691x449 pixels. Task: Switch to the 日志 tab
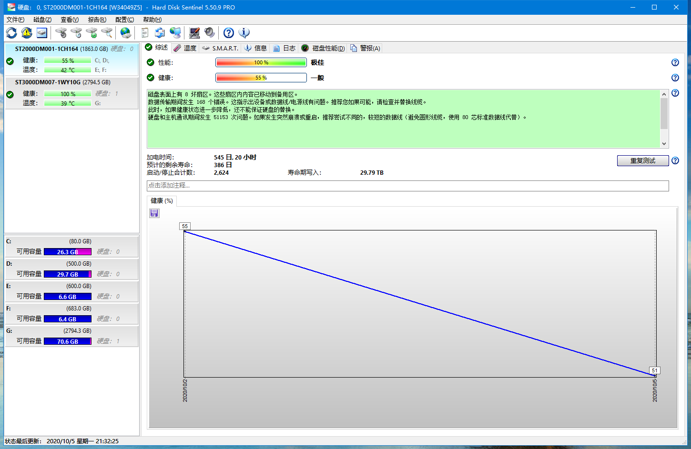click(284, 48)
